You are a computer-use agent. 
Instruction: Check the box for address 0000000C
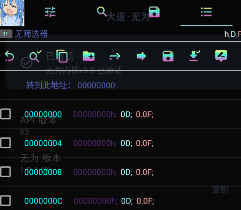[5, 201]
